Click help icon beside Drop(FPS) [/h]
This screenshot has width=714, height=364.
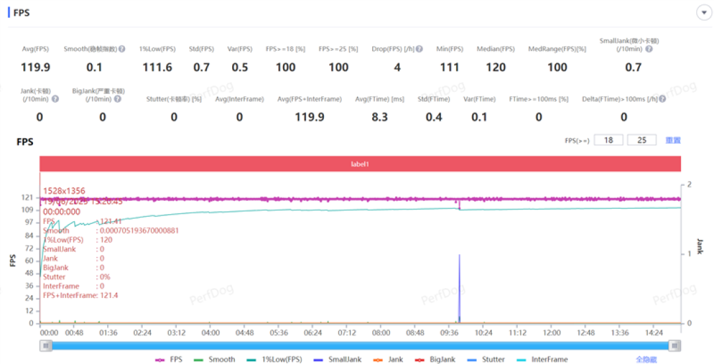tap(419, 49)
